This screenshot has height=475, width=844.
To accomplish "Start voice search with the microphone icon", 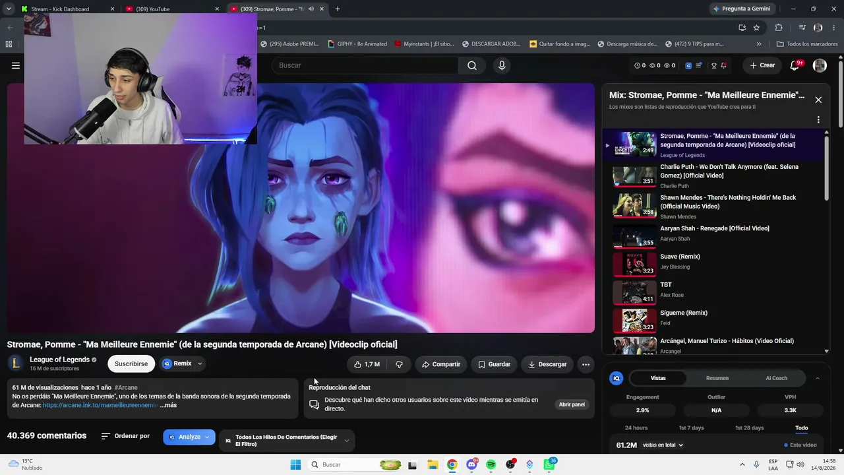I will (502, 65).
